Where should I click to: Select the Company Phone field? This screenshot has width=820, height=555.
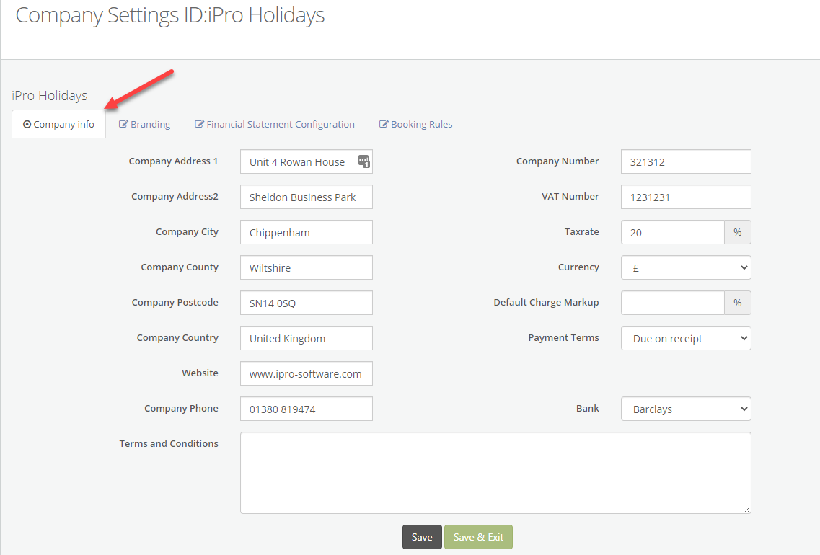coord(307,409)
